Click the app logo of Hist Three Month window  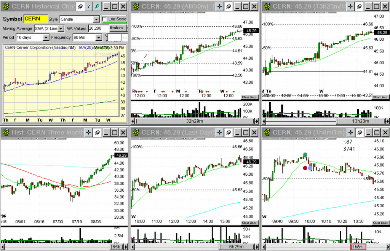click(x=5, y=133)
